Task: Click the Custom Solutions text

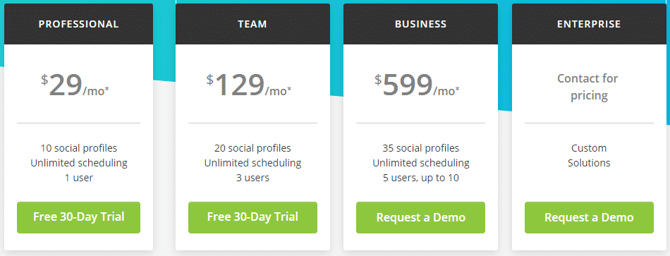Action: point(589,156)
